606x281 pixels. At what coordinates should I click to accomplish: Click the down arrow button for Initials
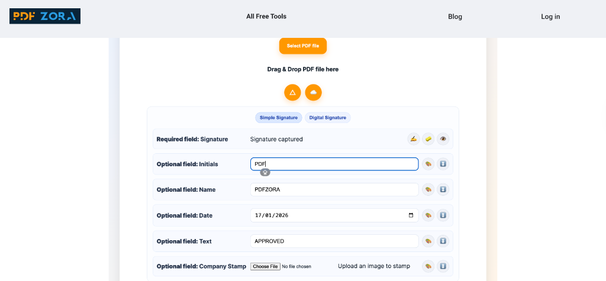point(443,164)
